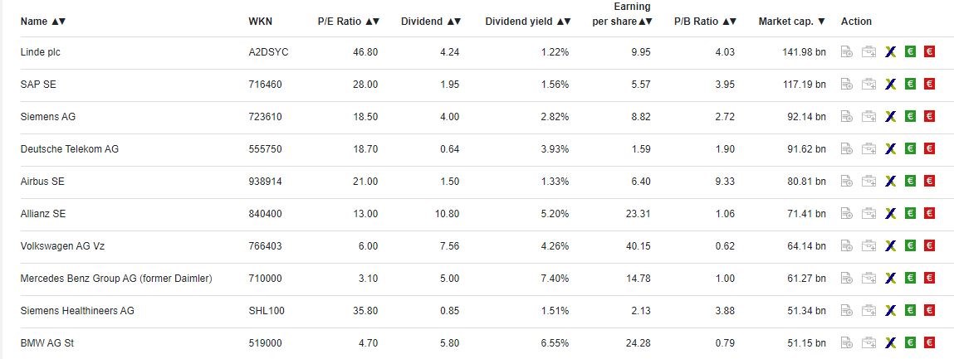
Task: Open the Linde plc stock name
Action: point(40,52)
